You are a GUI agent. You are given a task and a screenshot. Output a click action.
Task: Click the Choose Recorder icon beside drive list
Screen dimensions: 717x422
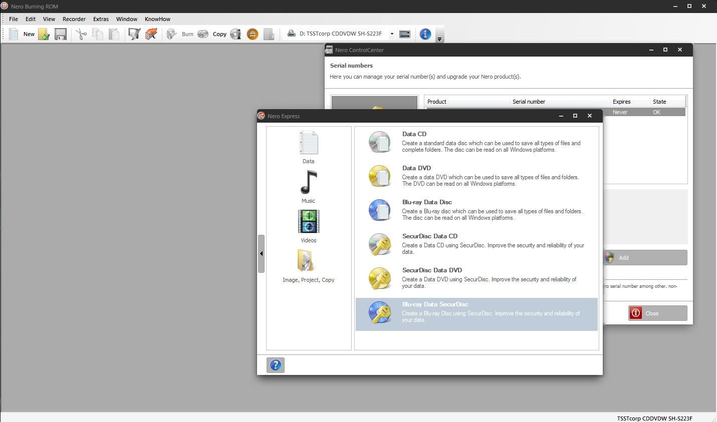pyautogui.click(x=405, y=34)
